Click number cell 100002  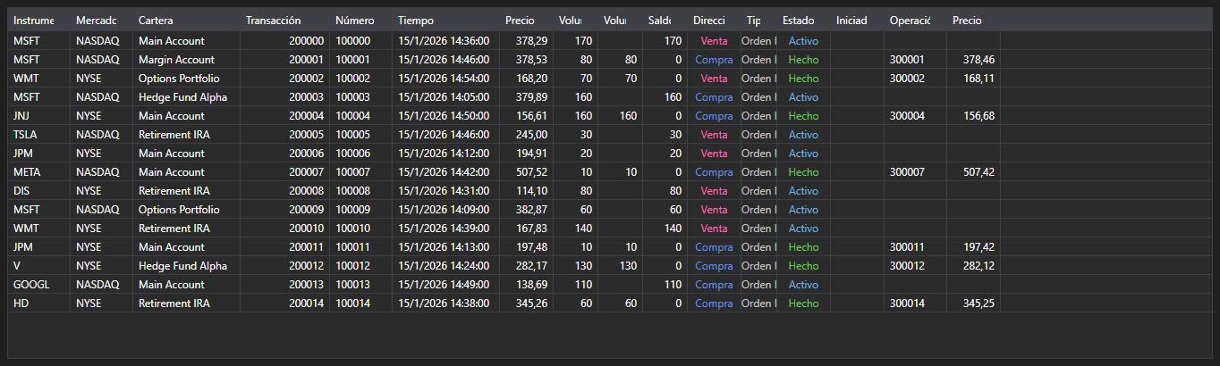(x=360, y=79)
